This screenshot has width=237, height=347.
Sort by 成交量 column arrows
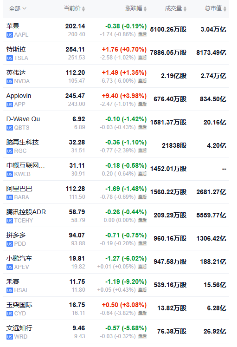185,9
